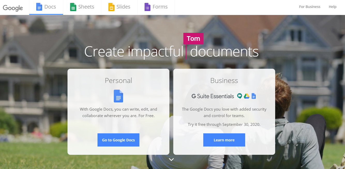Click the Docs file icon in Personal card
This screenshot has height=169, width=345.
(x=118, y=96)
